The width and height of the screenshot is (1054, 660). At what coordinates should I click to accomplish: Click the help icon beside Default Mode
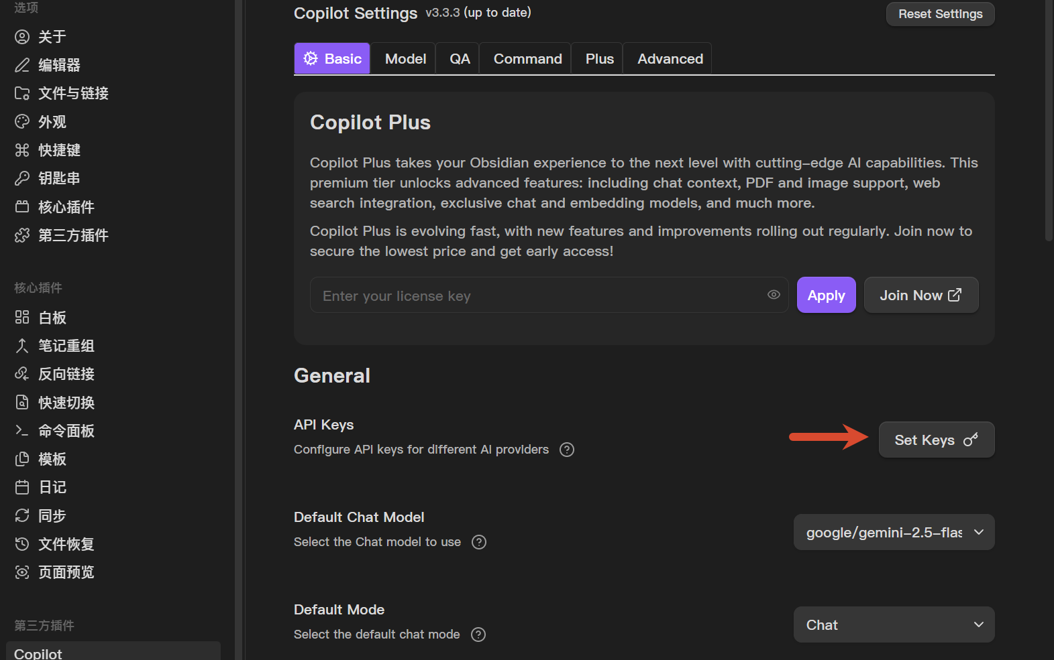(x=478, y=635)
